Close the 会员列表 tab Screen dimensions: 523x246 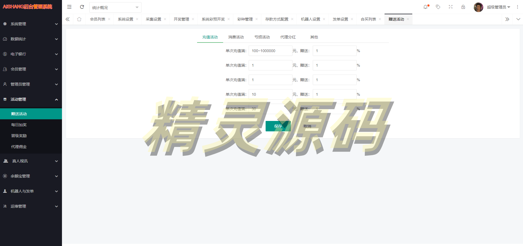(109, 19)
